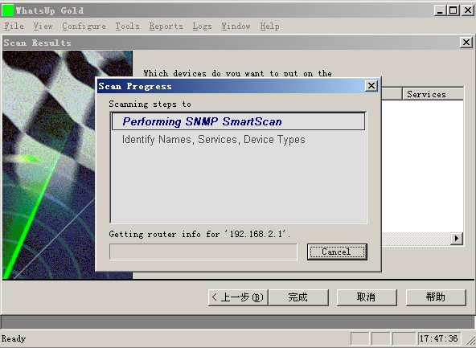Open the Logs menu
This screenshot has width=476, height=348.
point(202,26)
